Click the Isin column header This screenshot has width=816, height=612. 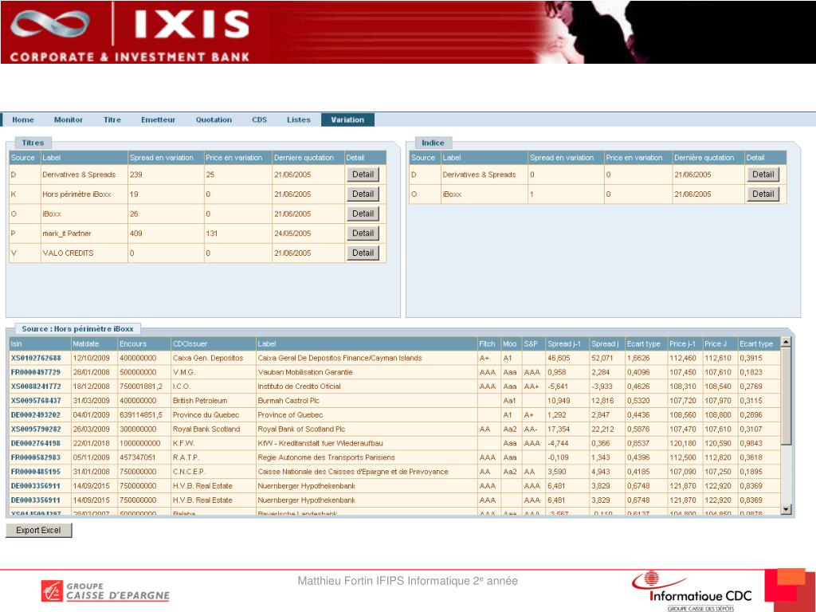pyautogui.click(x=40, y=344)
